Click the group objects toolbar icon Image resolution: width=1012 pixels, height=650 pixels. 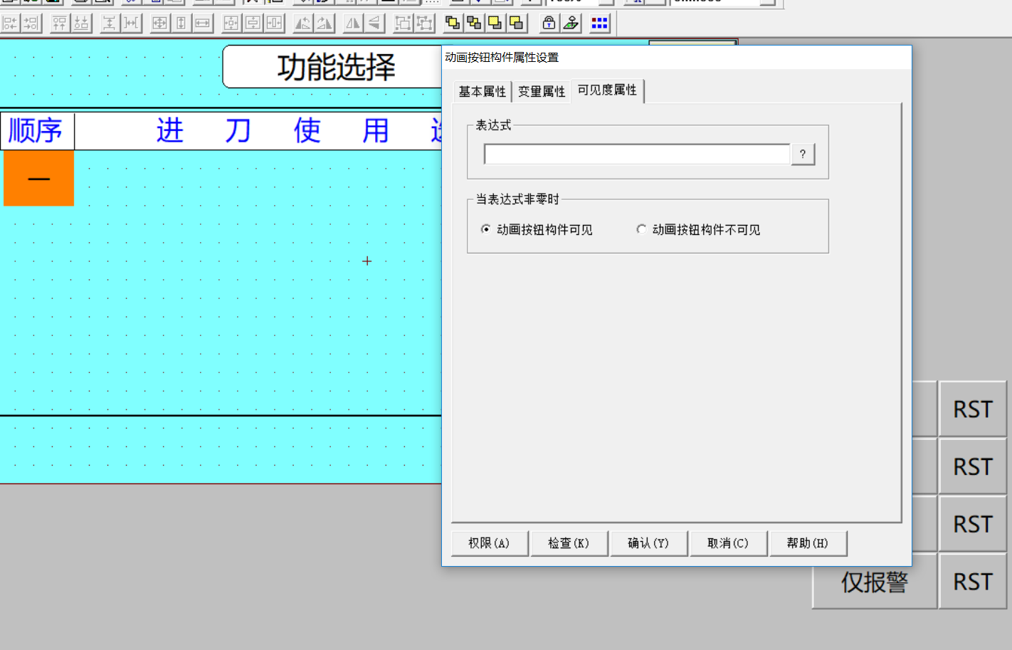[403, 23]
